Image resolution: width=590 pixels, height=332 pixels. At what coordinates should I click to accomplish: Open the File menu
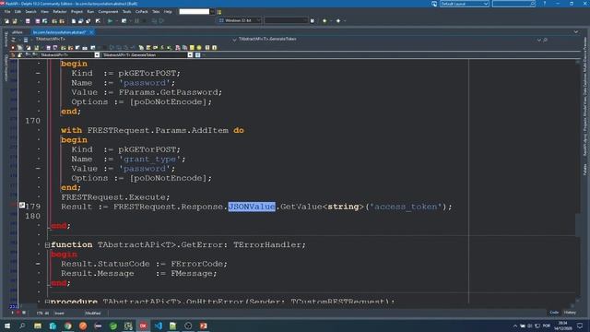point(7,12)
